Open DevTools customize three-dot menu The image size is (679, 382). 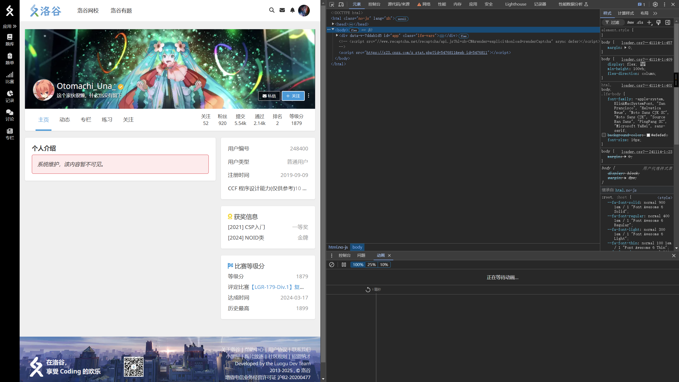[664, 5]
